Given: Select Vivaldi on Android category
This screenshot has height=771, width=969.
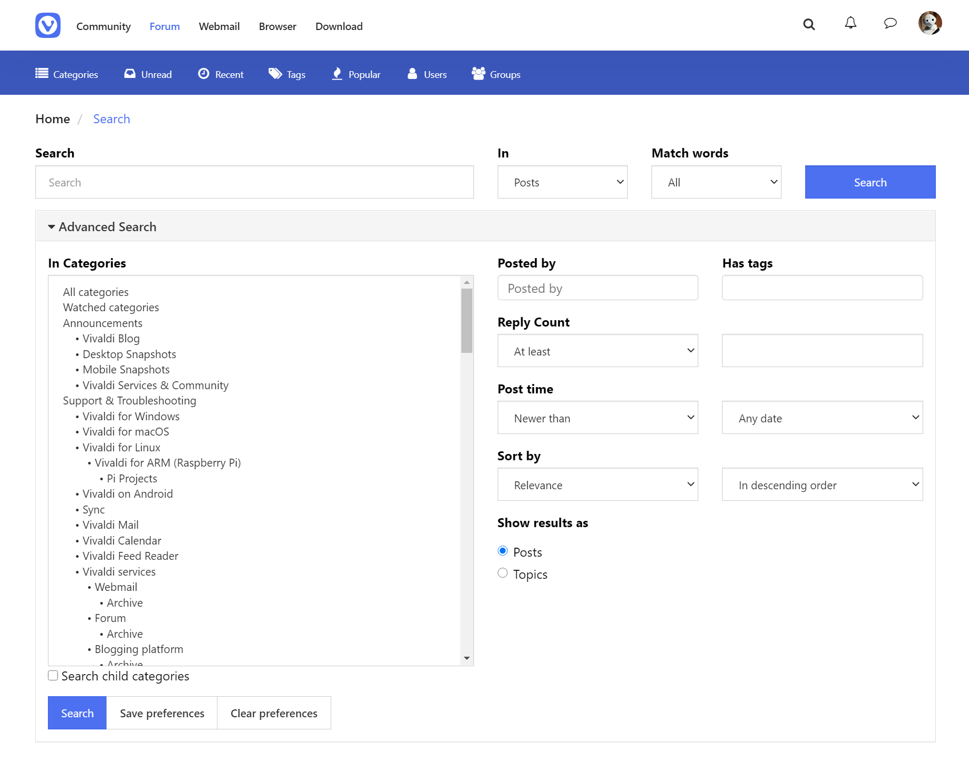Looking at the screenshot, I should click(x=128, y=494).
